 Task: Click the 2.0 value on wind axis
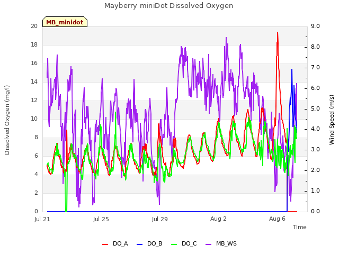point(316,170)
